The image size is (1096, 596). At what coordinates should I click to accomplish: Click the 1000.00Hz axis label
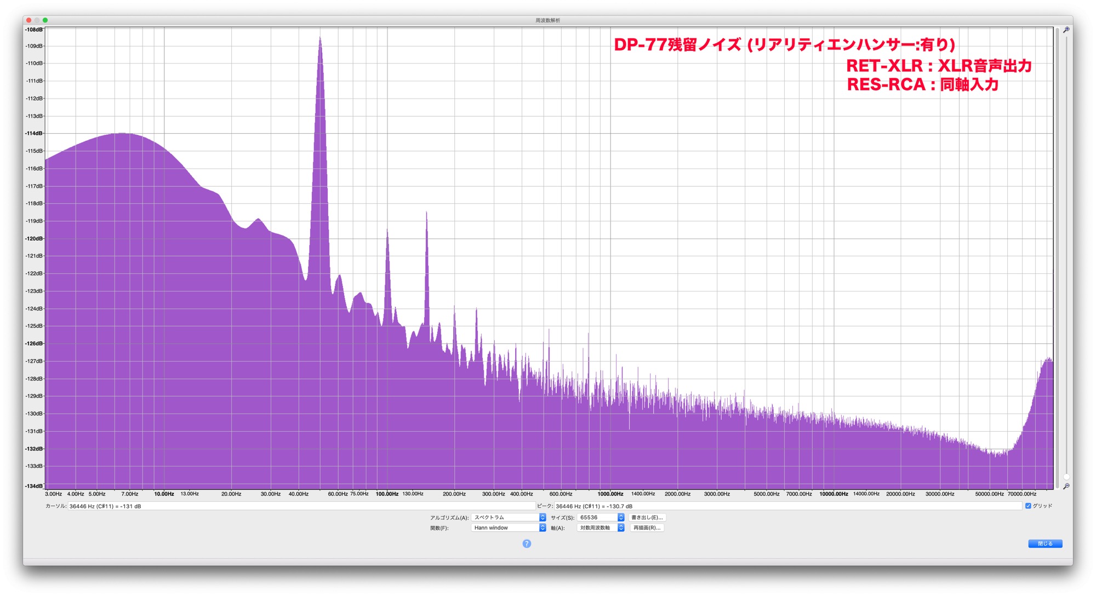[610, 494]
